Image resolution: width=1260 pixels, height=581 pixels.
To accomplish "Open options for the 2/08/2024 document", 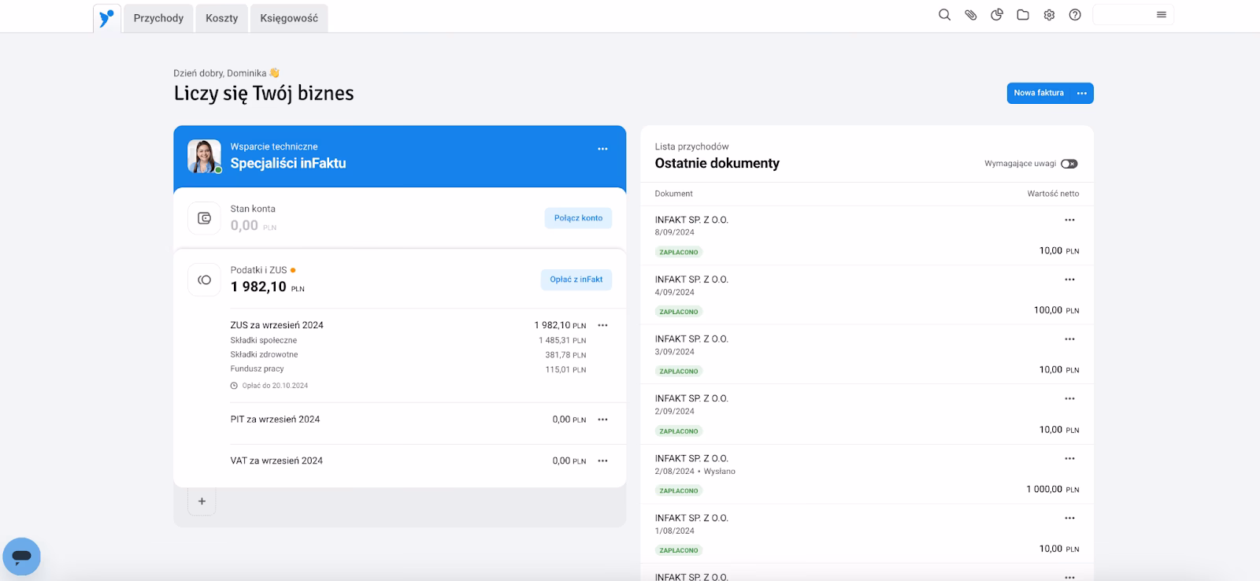I will [x=1069, y=458].
